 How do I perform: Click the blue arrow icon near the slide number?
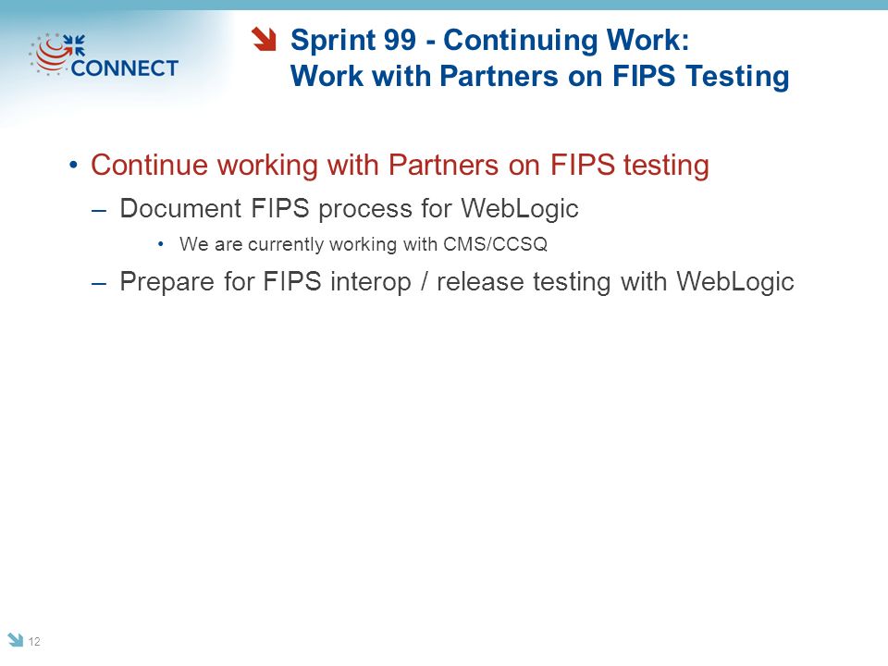tap(16, 639)
